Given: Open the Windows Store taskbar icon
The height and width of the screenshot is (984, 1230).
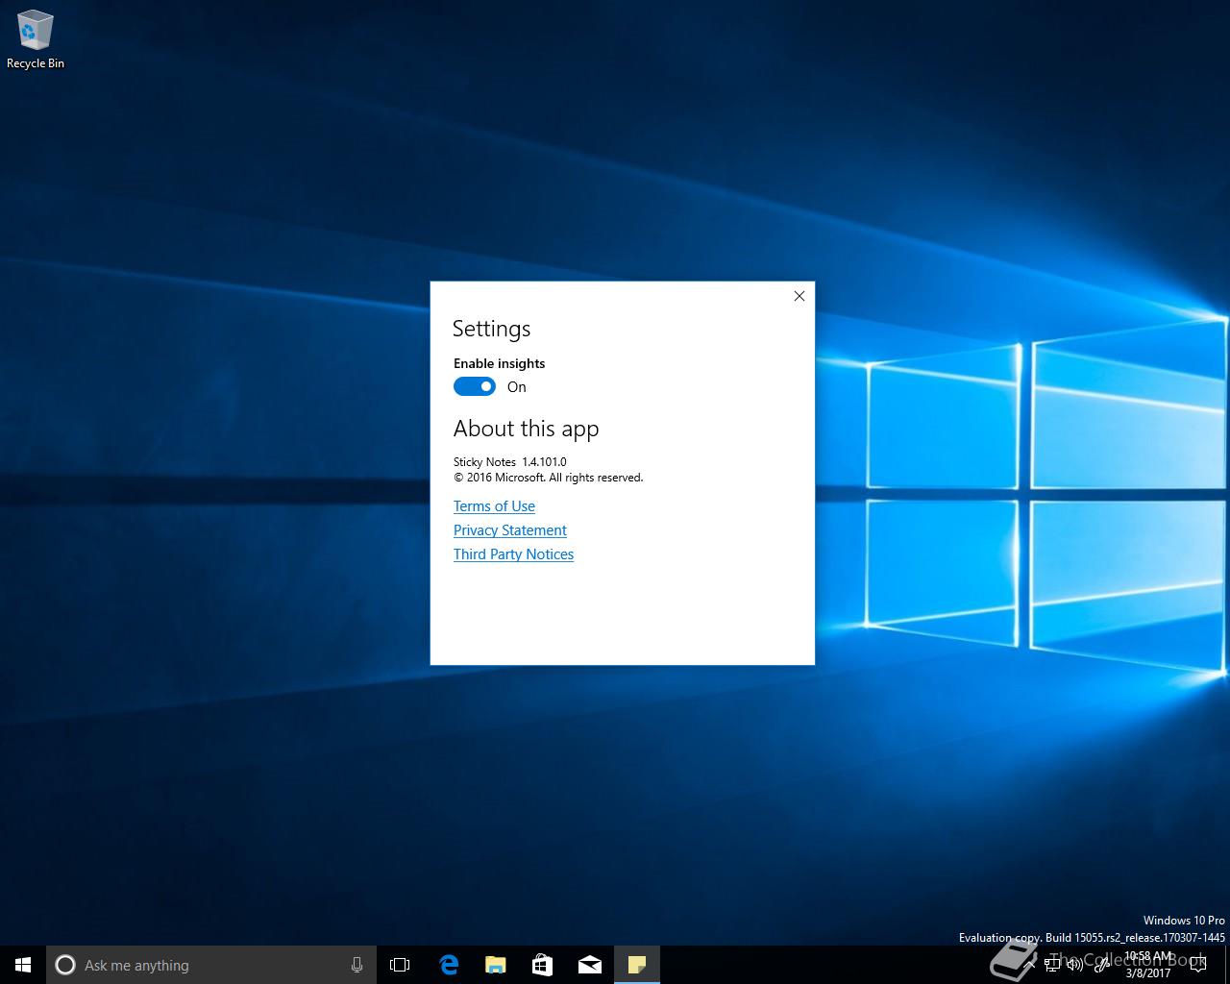Looking at the screenshot, I should [x=542, y=965].
